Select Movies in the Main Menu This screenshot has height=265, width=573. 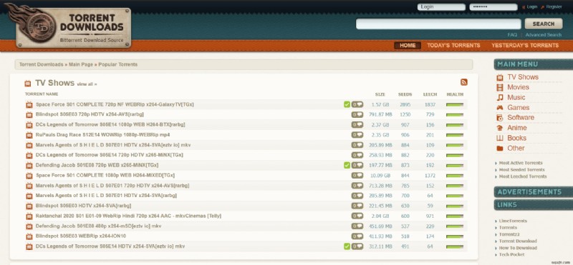click(518, 87)
